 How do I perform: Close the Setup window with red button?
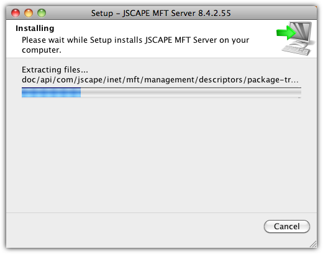[x=16, y=13]
